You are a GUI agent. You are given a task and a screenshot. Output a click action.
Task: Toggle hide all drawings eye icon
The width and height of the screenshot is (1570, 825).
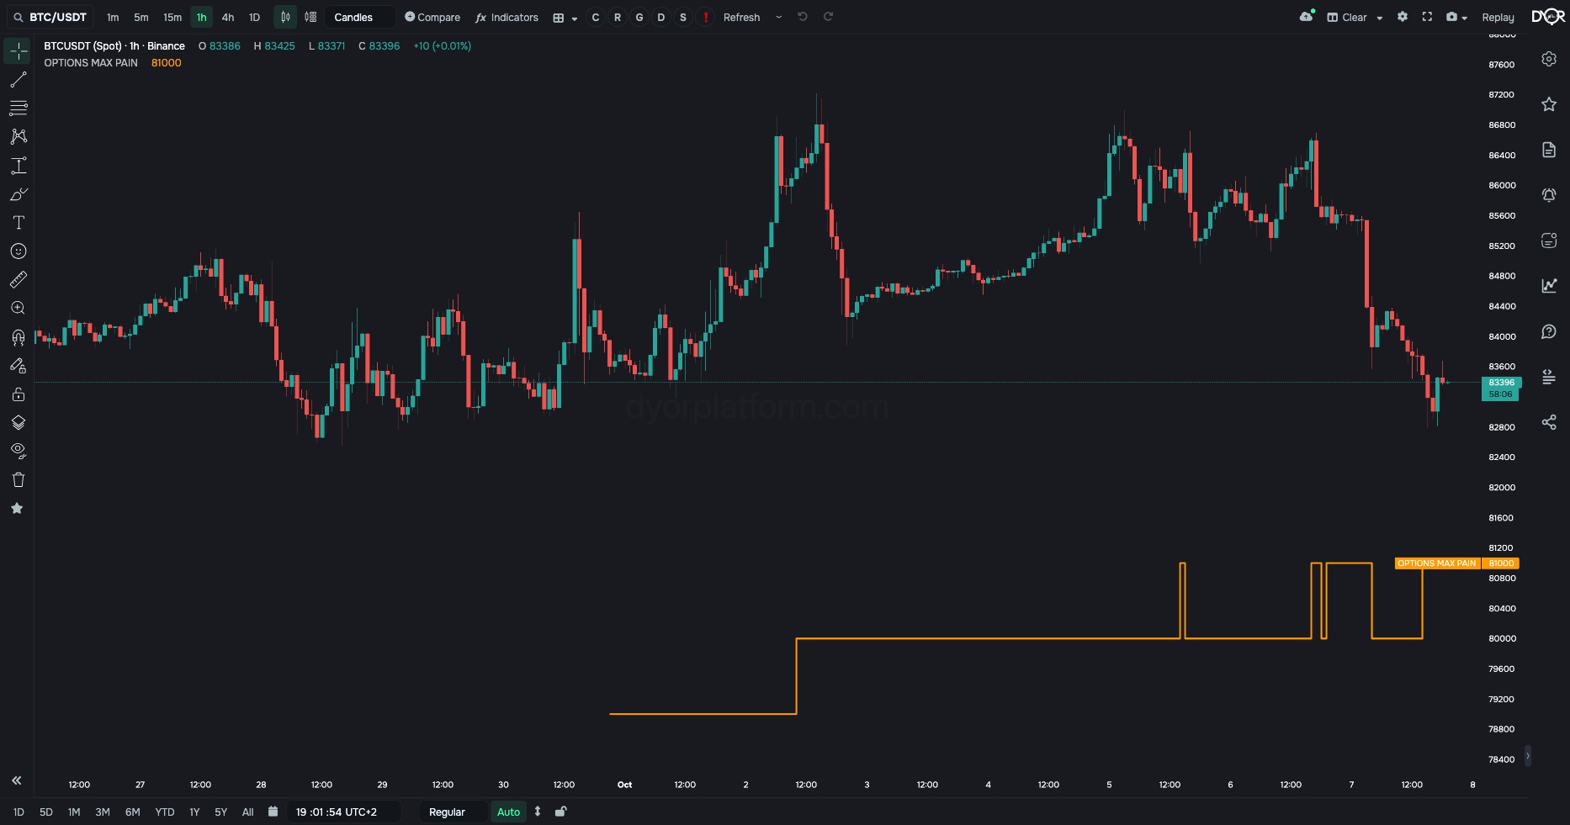pyautogui.click(x=18, y=451)
